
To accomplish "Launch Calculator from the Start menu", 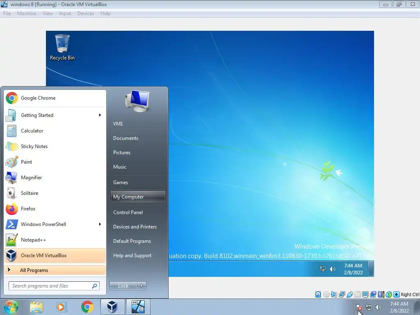I will pyautogui.click(x=55, y=131).
